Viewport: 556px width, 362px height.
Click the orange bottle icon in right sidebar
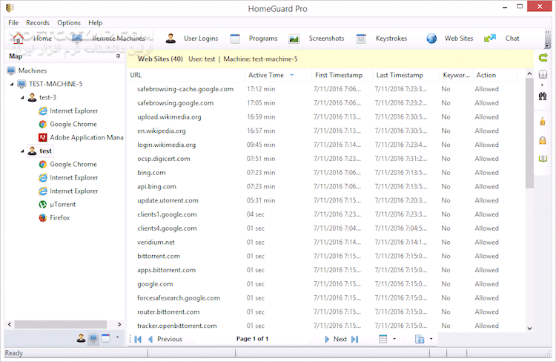(543, 122)
